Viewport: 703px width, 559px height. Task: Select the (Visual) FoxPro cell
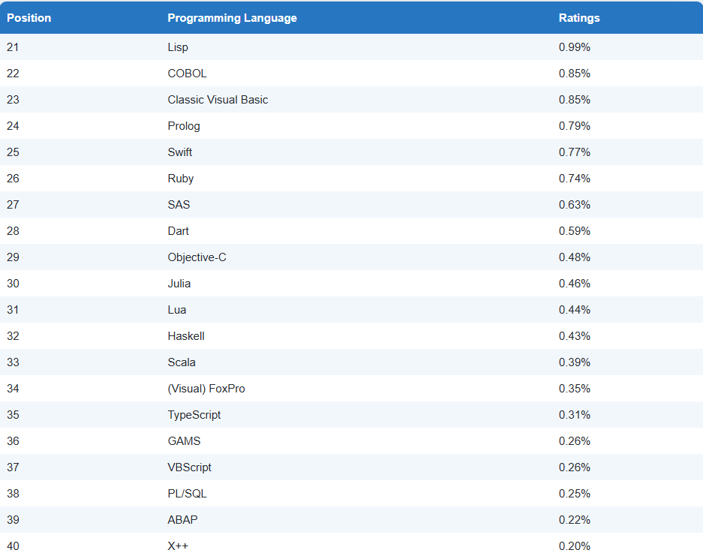click(206, 389)
